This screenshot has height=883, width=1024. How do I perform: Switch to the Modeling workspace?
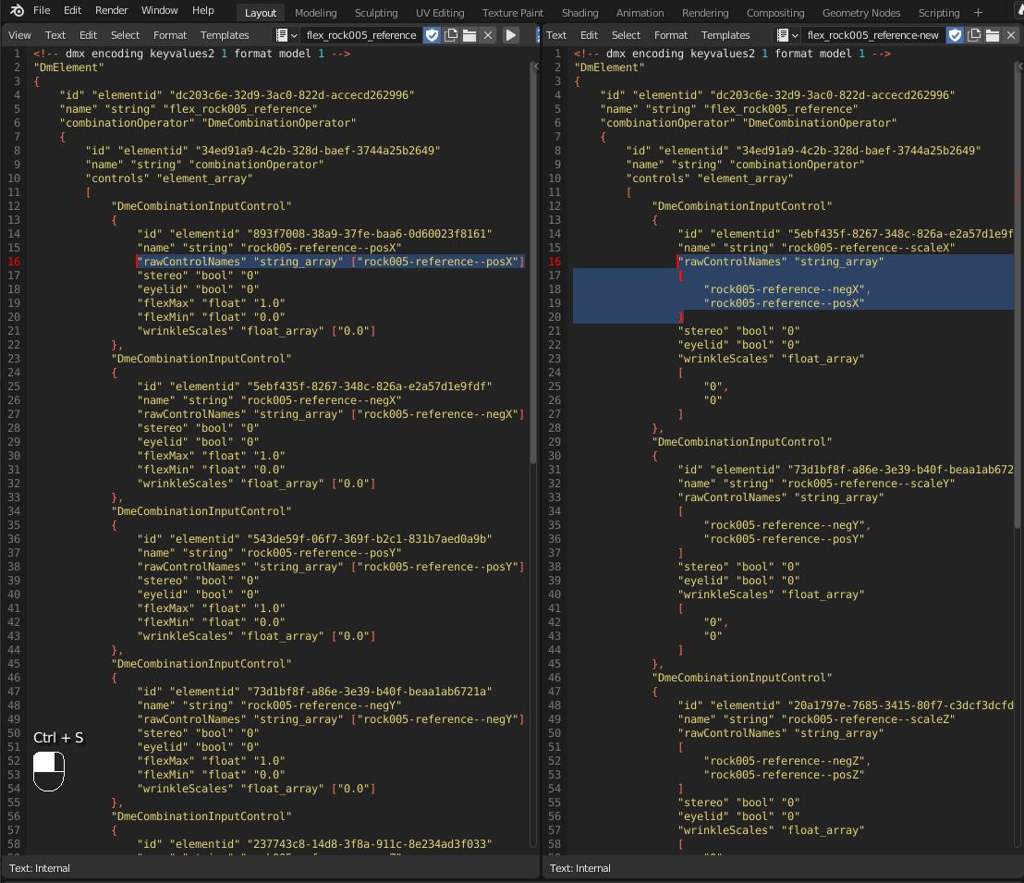point(316,13)
